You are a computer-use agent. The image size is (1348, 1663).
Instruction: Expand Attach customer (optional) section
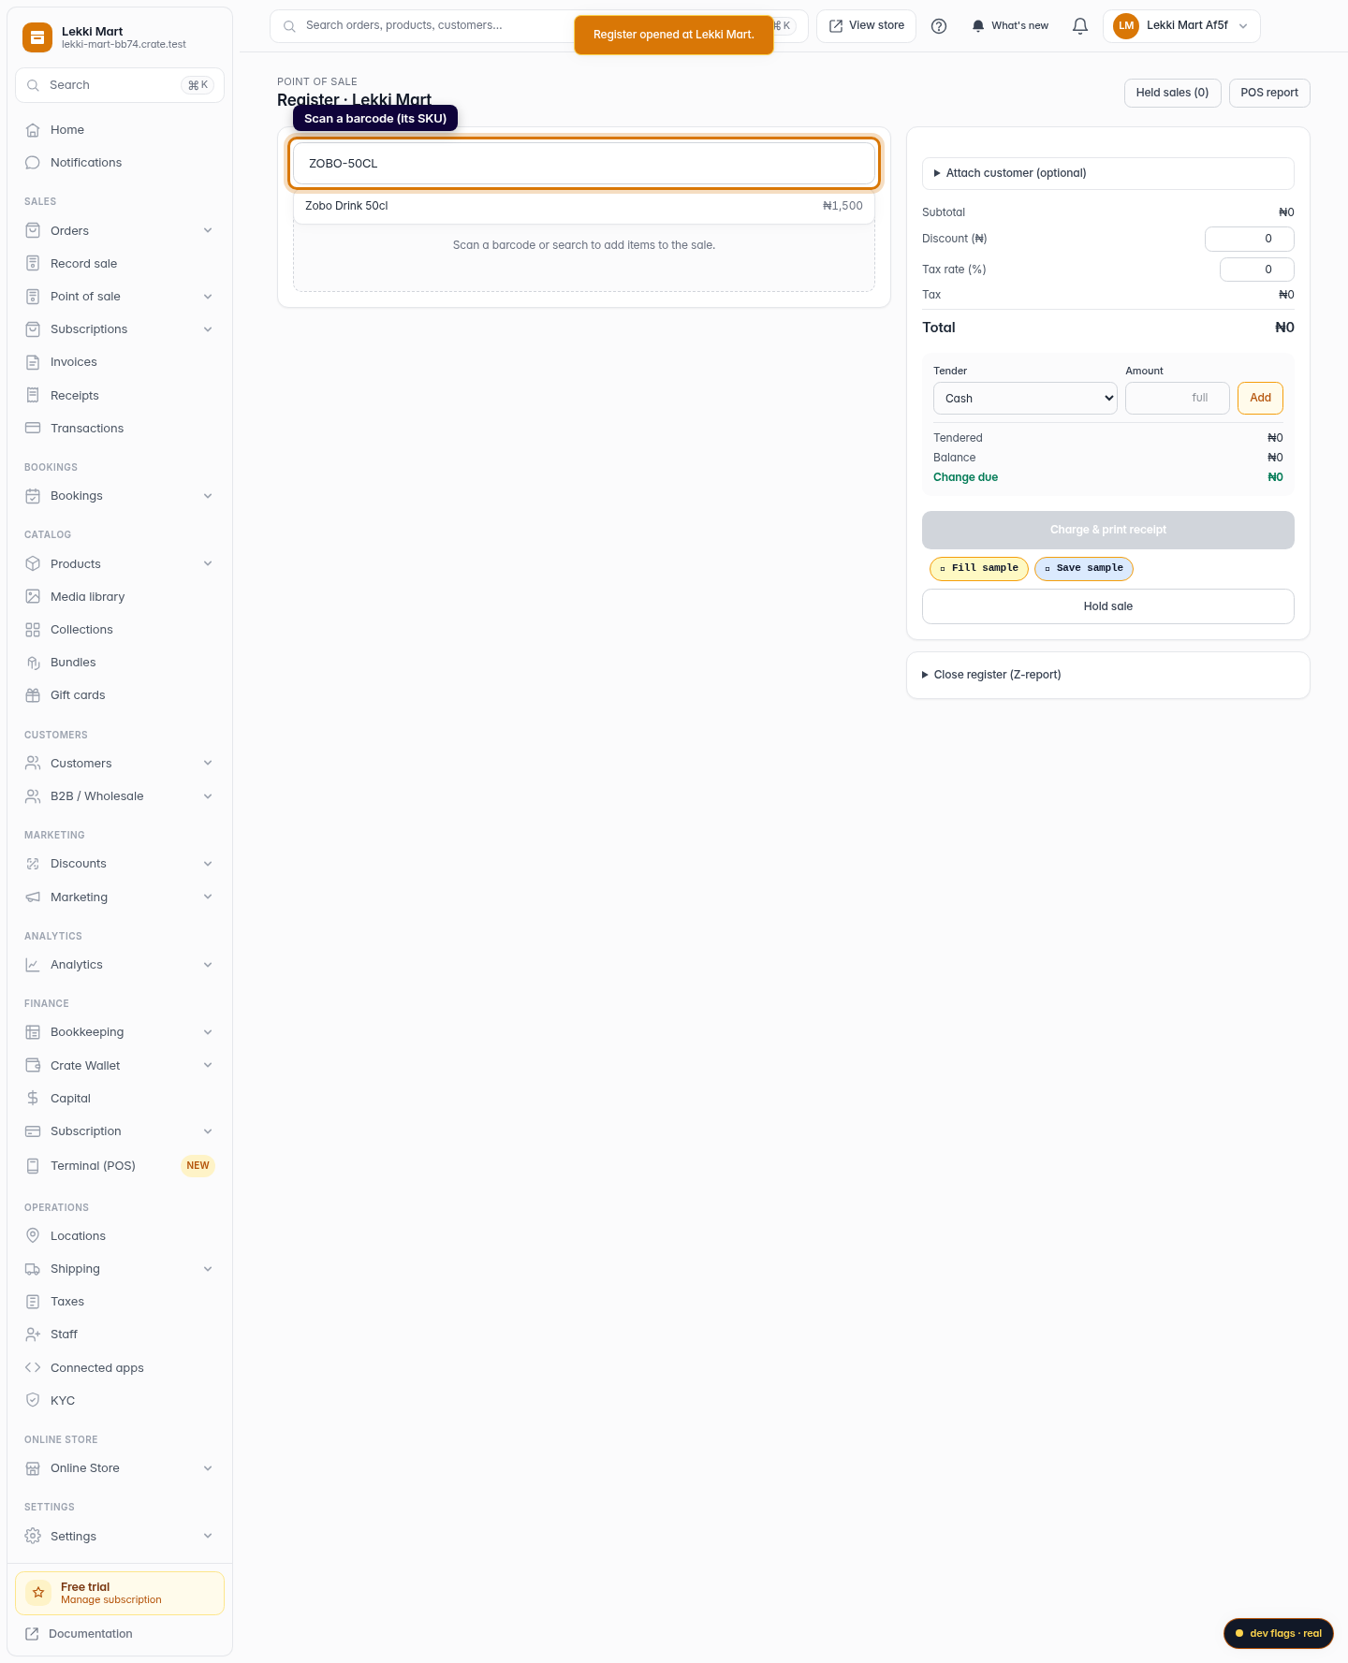[1108, 173]
